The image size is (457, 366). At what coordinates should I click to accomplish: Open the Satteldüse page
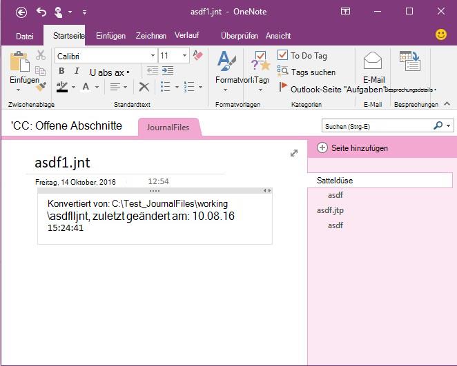pos(380,181)
